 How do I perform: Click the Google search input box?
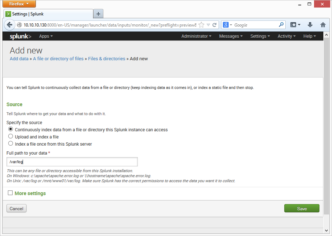click(x=255, y=25)
